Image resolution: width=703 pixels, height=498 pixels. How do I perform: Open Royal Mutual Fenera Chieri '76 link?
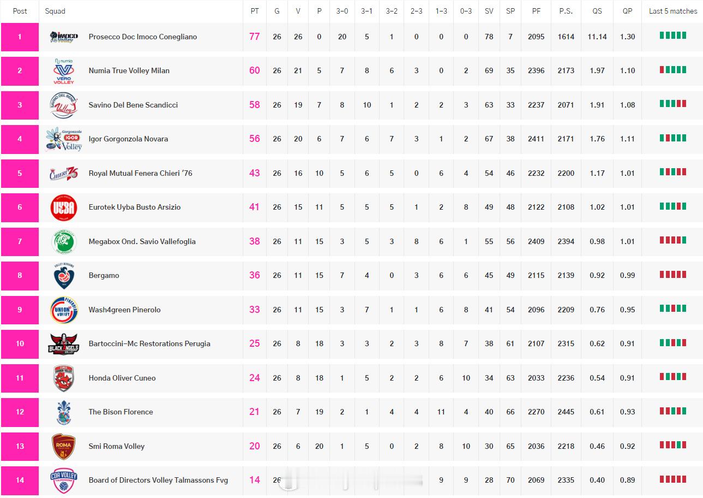[141, 173]
